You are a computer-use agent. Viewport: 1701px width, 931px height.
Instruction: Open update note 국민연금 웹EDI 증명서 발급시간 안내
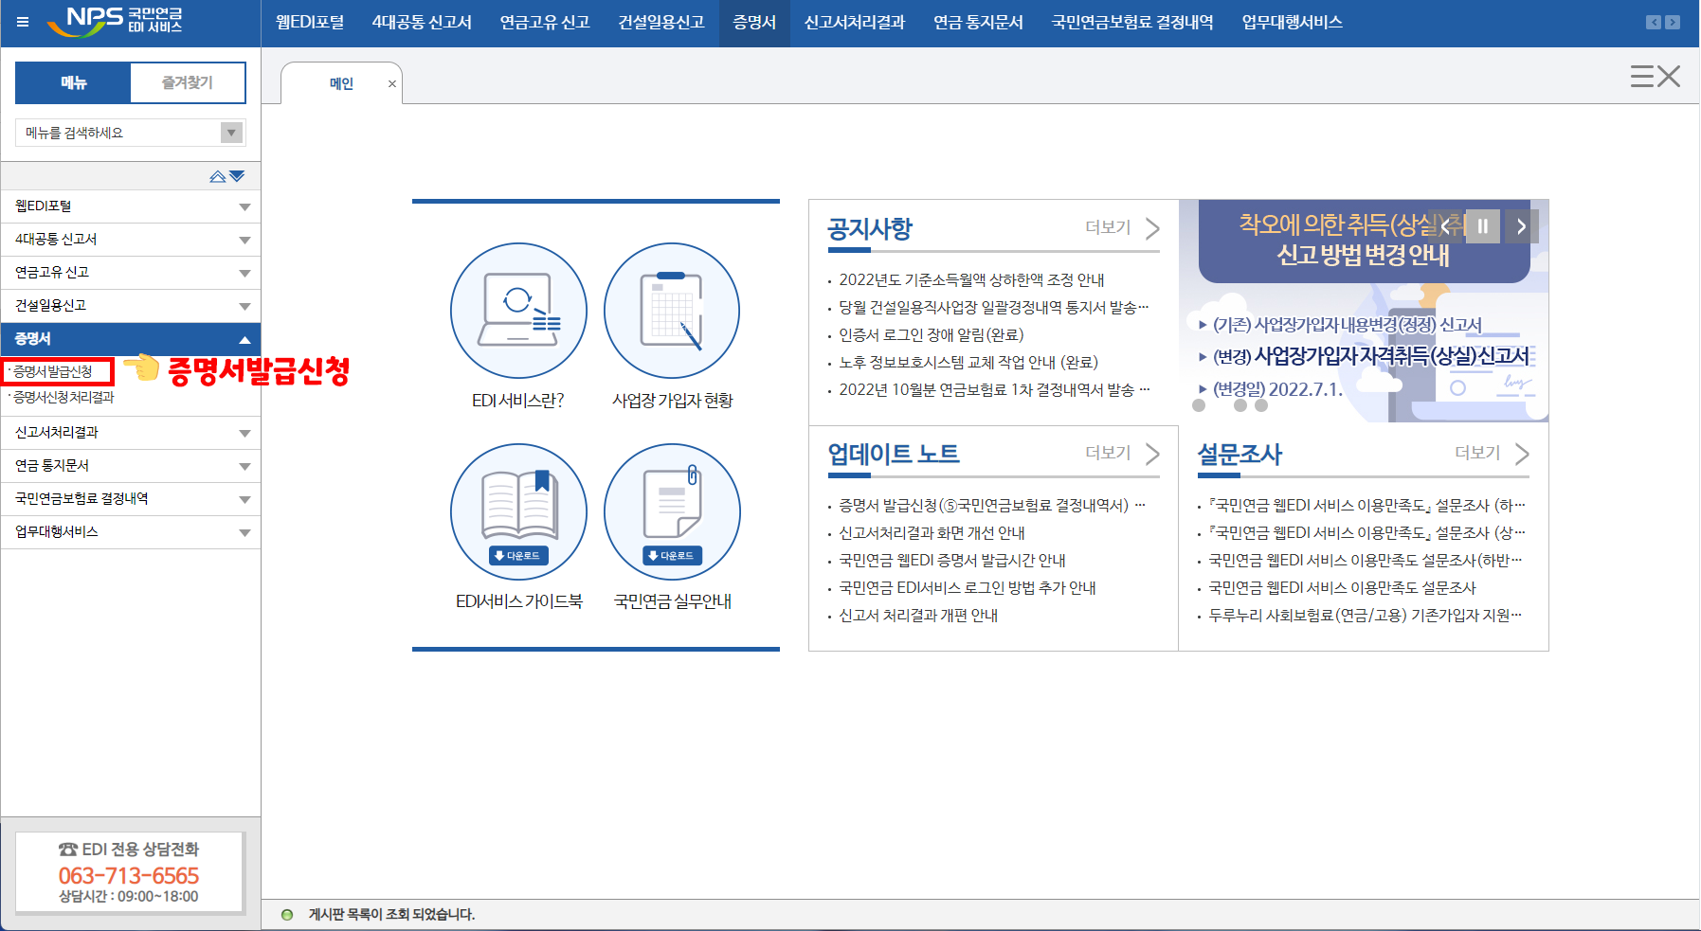click(952, 561)
